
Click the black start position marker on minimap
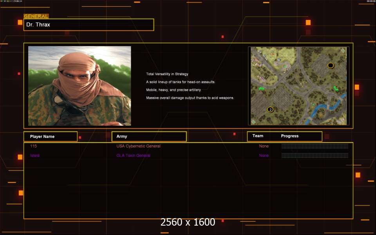coord(331,65)
